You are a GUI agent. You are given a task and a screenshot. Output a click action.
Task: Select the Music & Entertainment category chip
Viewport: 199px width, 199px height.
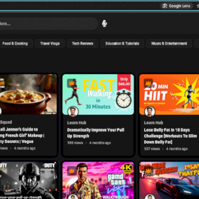coord(169,43)
